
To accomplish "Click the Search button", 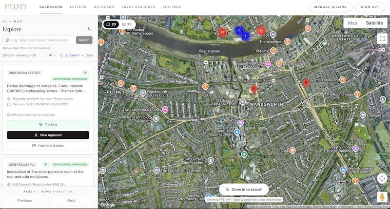I will [x=84, y=40].
